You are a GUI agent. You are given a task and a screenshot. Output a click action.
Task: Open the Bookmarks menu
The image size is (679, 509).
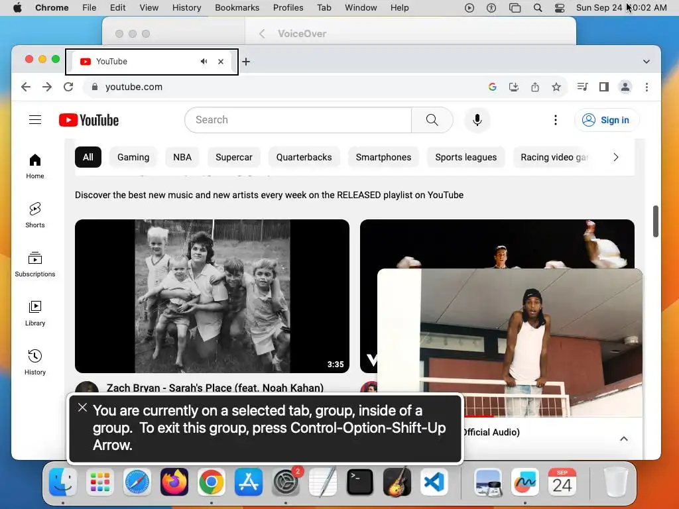[237, 8]
